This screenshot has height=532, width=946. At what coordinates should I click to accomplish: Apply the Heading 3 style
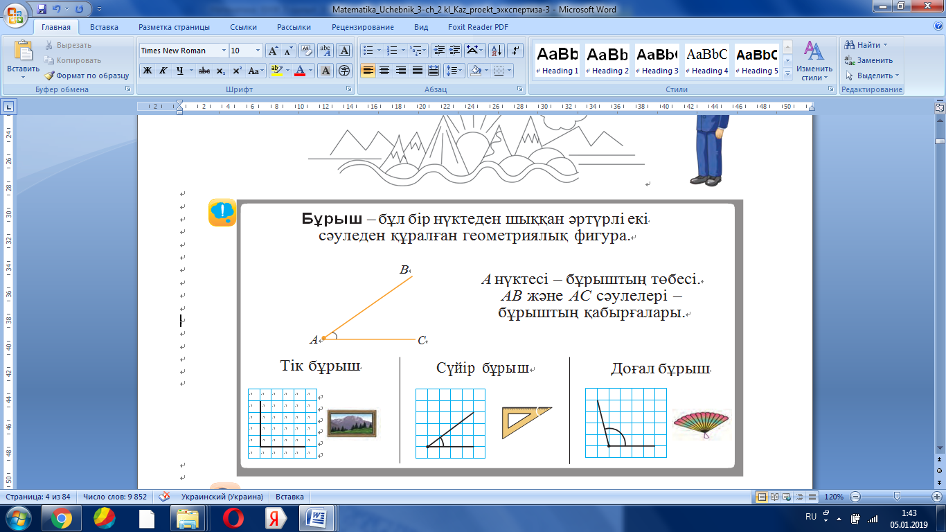pyautogui.click(x=657, y=61)
